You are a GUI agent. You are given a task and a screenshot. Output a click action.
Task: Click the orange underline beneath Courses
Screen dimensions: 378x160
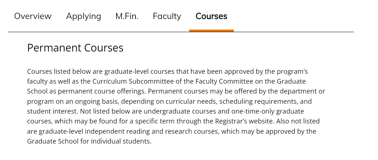(211, 31)
